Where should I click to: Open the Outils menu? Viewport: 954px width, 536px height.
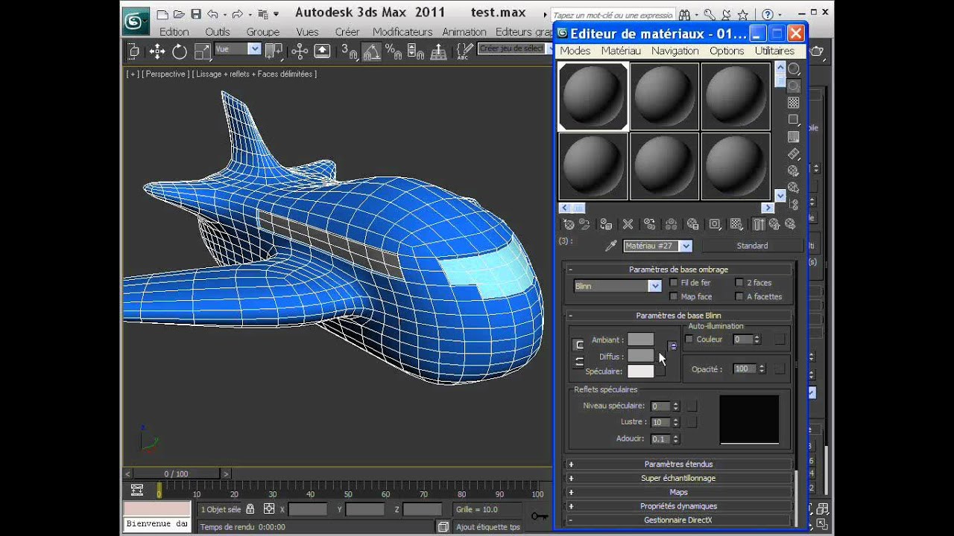(x=218, y=32)
